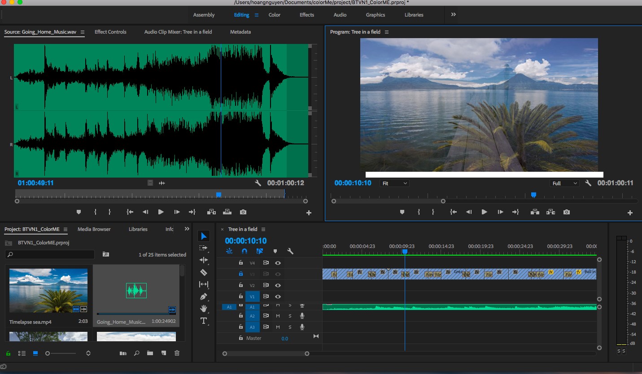Select the Type tool
Image resolution: width=642 pixels, height=374 pixels.
(204, 321)
